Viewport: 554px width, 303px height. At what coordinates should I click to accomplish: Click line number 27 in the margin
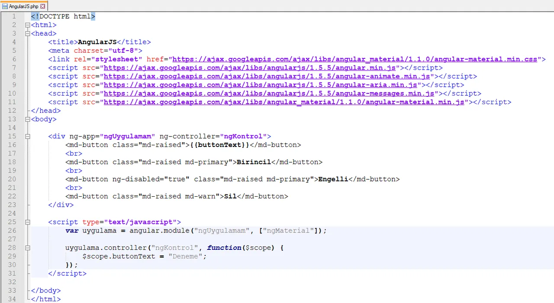pos(12,239)
